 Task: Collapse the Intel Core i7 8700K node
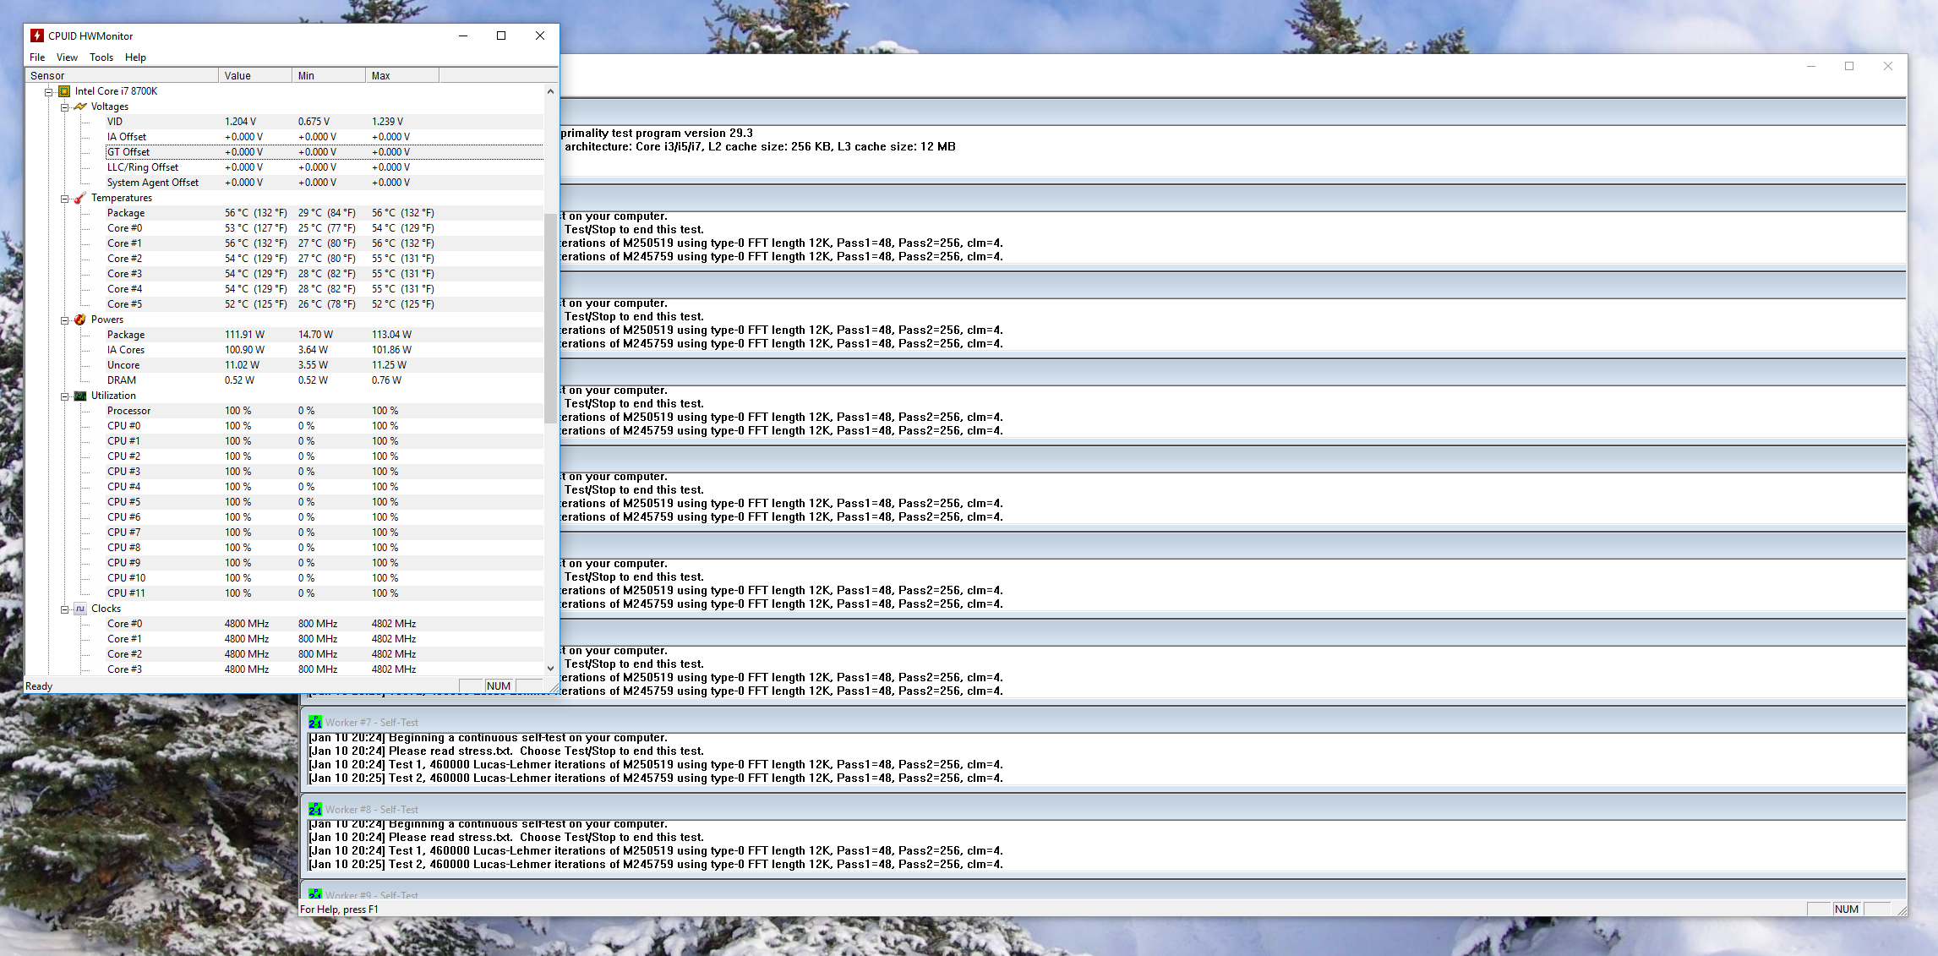click(x=49, y=92)
